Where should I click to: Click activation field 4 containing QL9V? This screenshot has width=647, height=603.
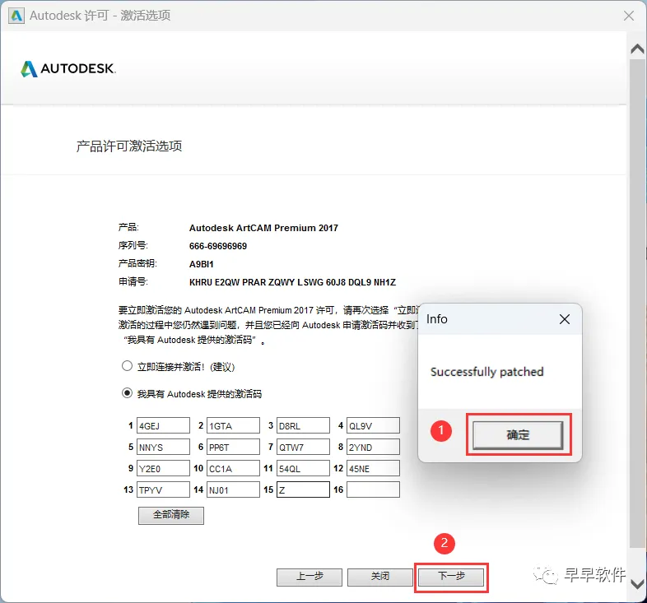[373, 425]
